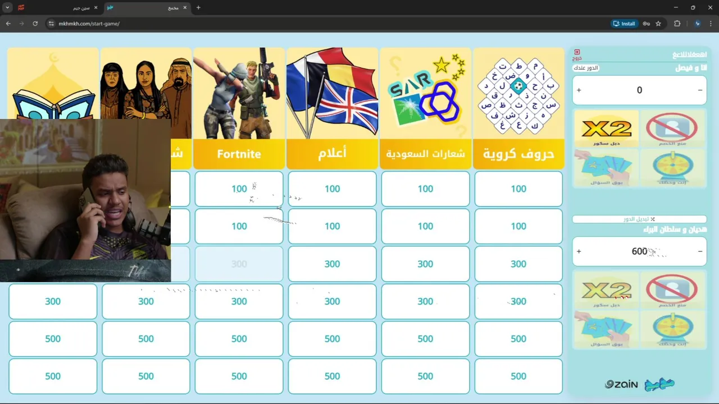Pick the first 100 question under حروف كروية
This screenshot has width=719, height=404.
(x=518, y=189)
